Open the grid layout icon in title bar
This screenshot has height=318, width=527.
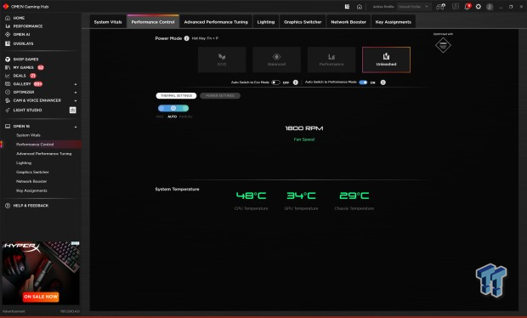click(456, 7)
